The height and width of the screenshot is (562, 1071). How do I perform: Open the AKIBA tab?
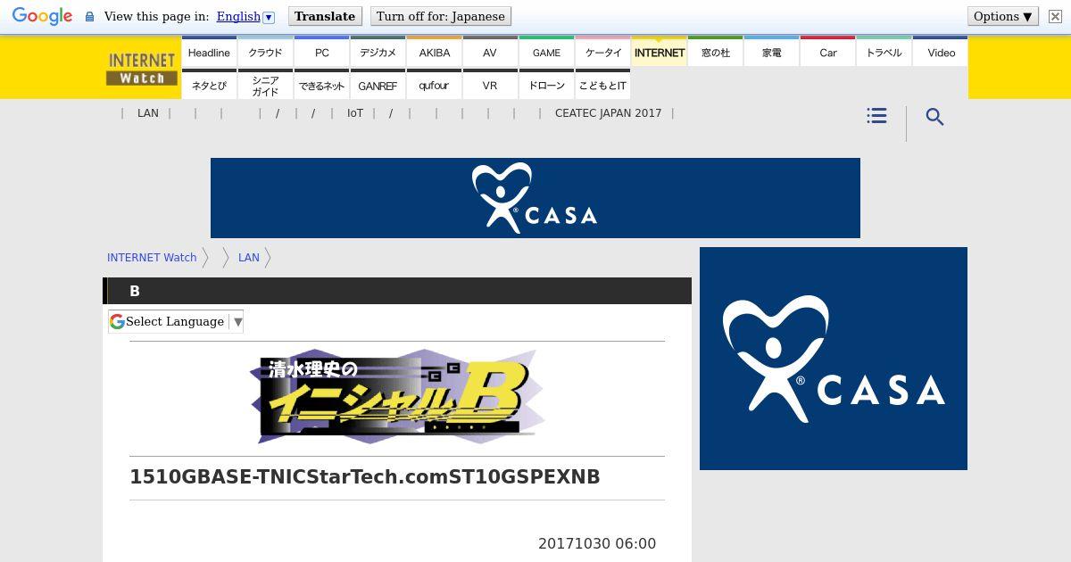(434, 52)
